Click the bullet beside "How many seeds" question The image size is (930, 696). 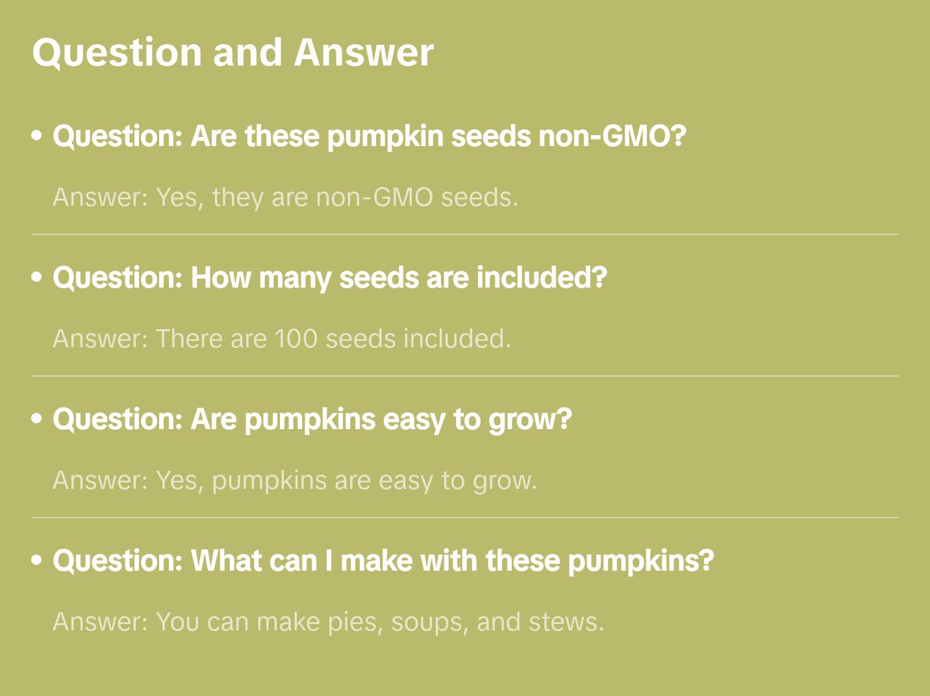(37, 277)
